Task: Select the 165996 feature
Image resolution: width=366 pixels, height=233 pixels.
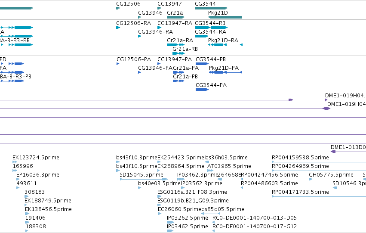Action: pos(23,166)
